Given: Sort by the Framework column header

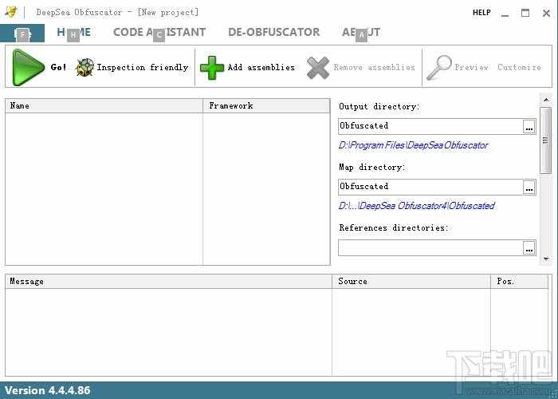Looking at the screenshot, I should tap(266, 106).
